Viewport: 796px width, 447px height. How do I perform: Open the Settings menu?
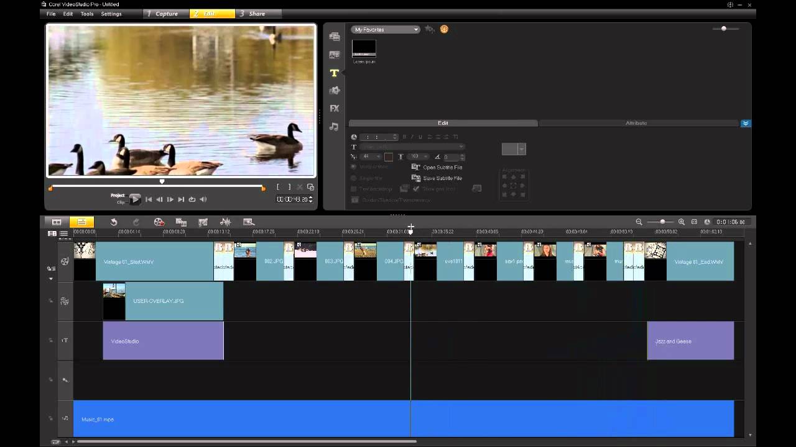click(x=111, y=14)
